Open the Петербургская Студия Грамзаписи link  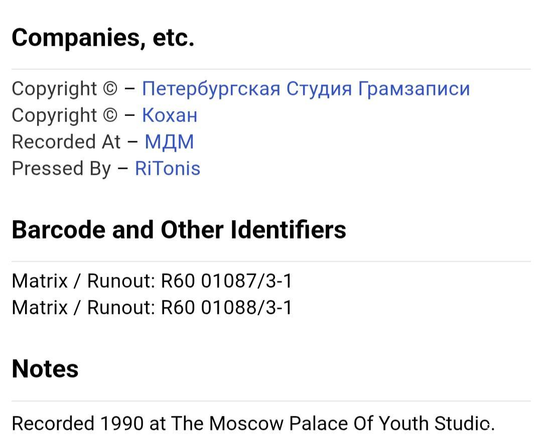click(306, 88)
